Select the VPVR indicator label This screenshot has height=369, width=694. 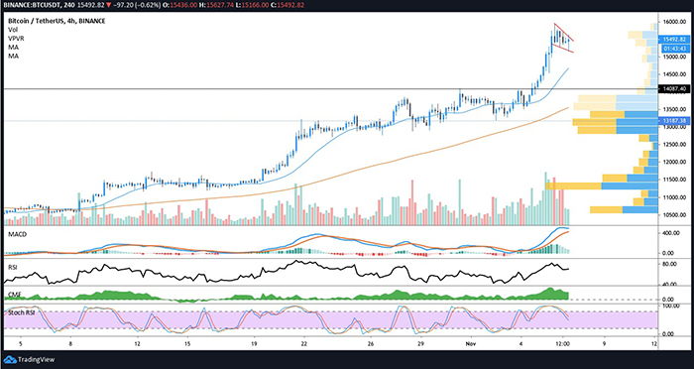pyautogui.click(x=16, y=39)
